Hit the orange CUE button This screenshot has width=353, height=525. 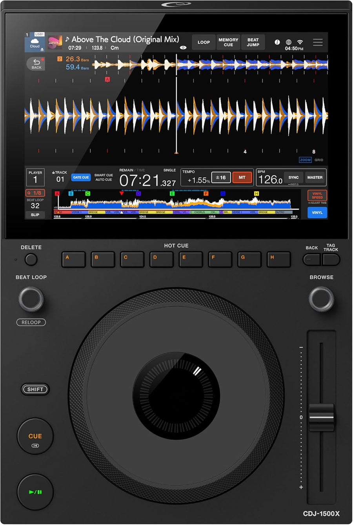[x=35, y=436]
